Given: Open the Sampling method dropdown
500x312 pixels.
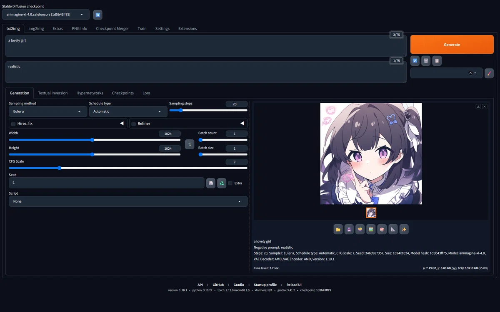Looking at the screenshot, I should (48, 111).
